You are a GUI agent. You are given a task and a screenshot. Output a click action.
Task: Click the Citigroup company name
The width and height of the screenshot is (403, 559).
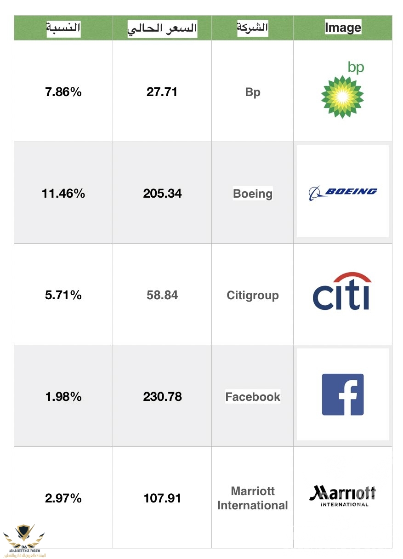coord(253,295)
